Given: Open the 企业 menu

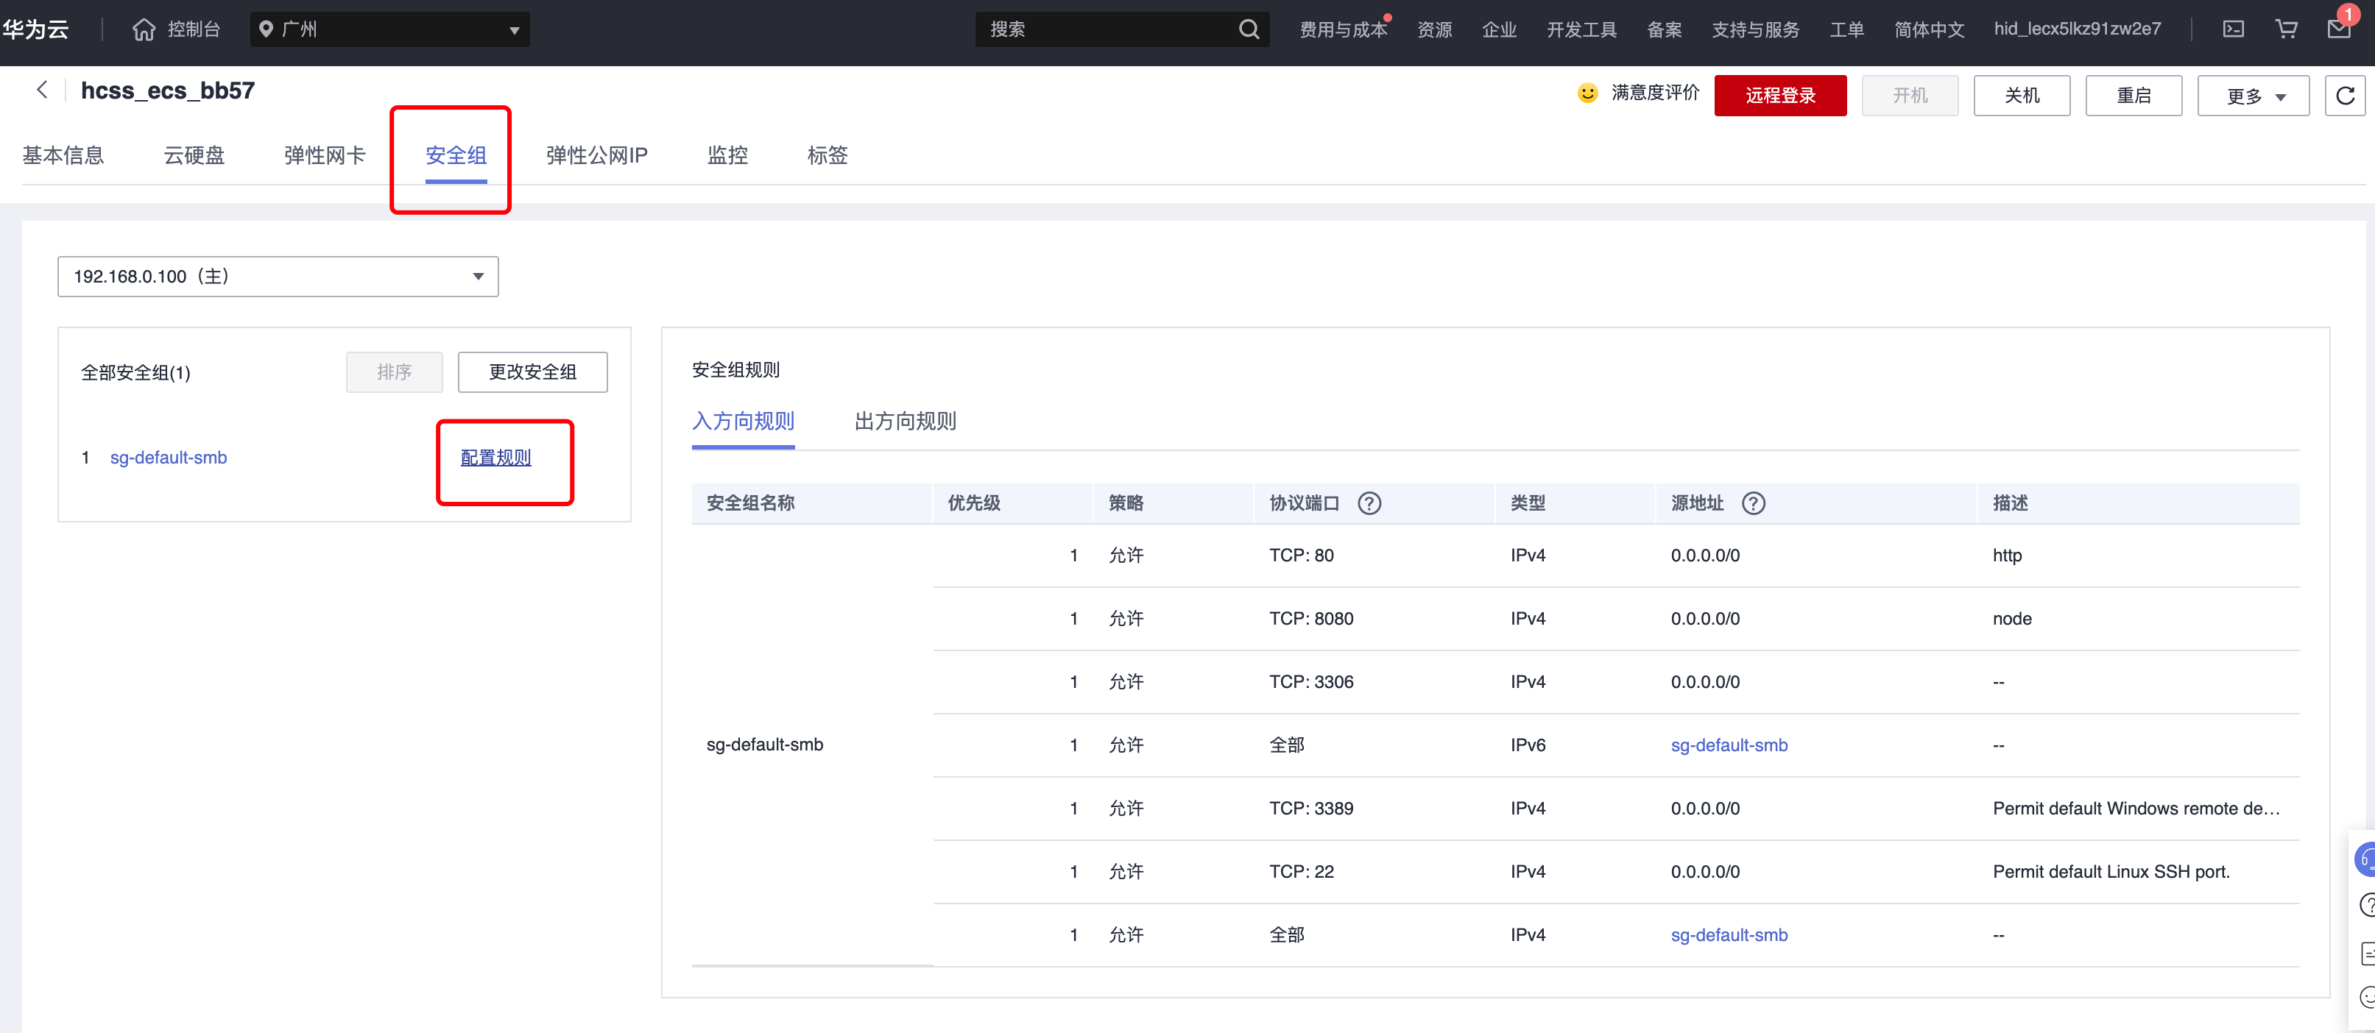Looking at the screenshot, I should [1499, 29].
